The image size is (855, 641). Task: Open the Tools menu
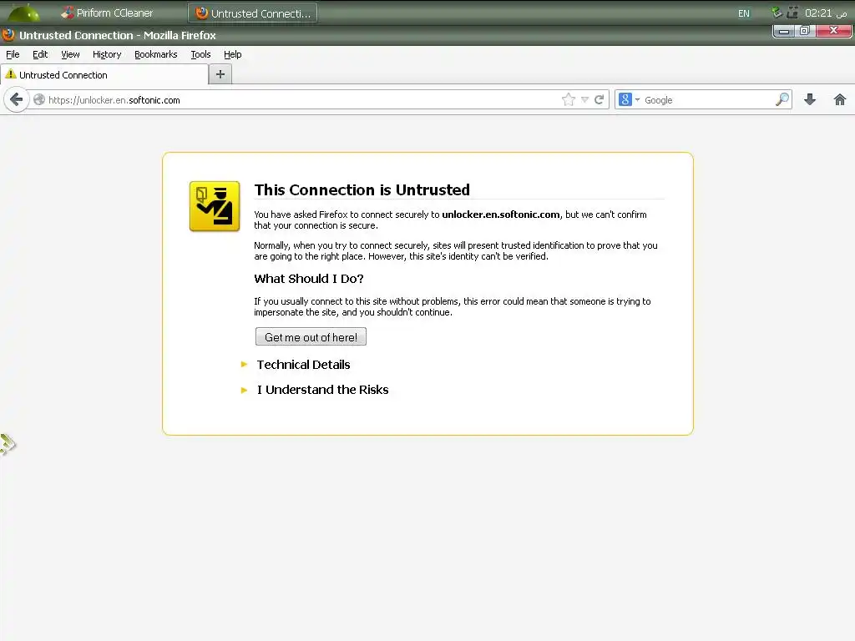[x=200, y=54]
